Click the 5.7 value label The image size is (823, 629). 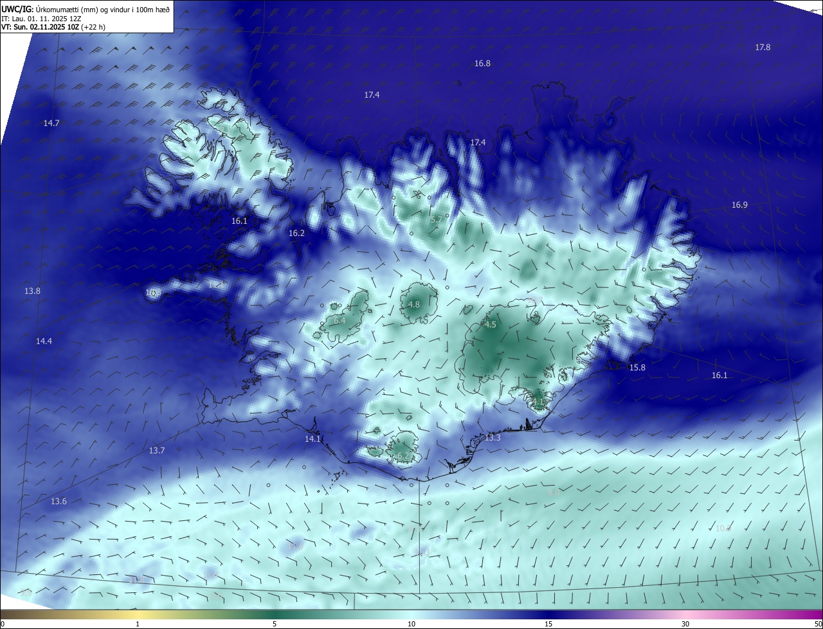[x=437, y=219]
